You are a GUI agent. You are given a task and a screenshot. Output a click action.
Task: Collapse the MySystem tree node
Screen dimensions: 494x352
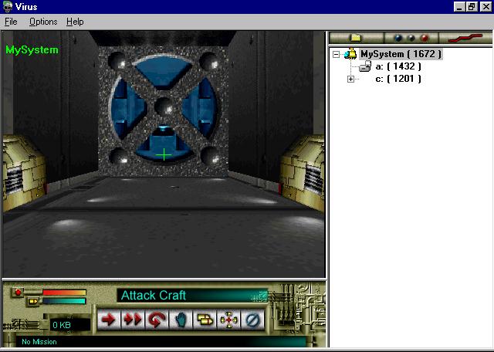point(337,54)
